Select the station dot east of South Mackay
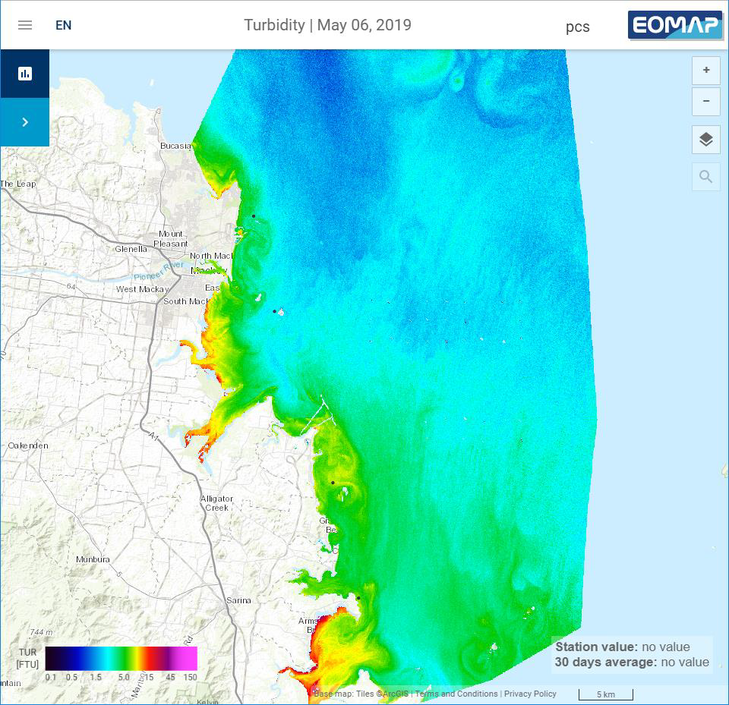729x705 pixels. 275,311
